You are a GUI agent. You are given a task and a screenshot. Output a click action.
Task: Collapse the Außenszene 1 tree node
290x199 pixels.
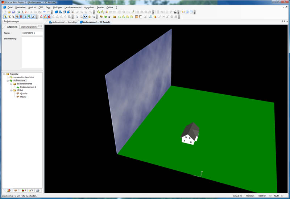pyautogui.click(x=8, y=80)
